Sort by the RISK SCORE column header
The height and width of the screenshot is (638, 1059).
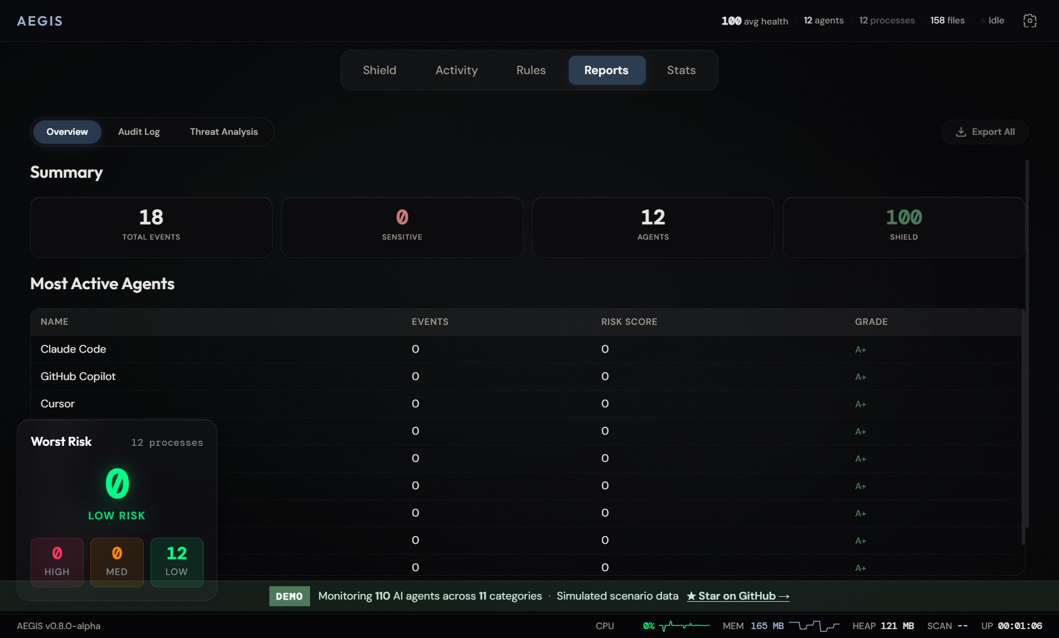629,322
